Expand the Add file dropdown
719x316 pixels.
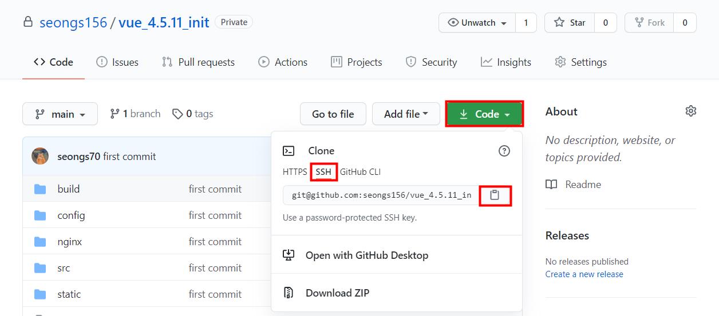406,114
